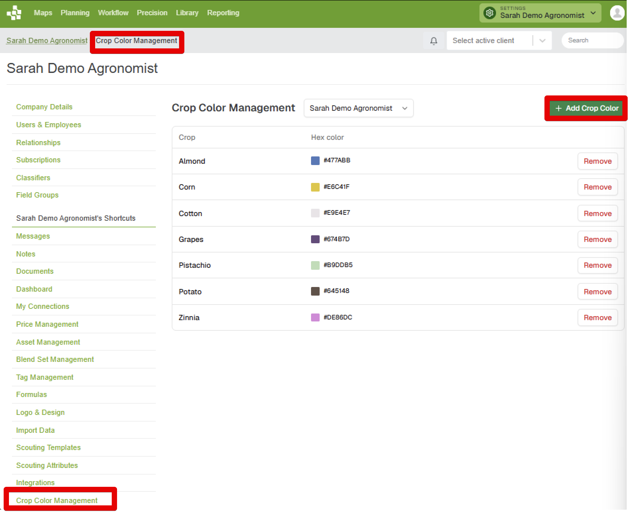Image resolution: width=629 pixels, height=512 pixels.
Task: Click the #B9DDB5 hex value text
Action: 338,265
